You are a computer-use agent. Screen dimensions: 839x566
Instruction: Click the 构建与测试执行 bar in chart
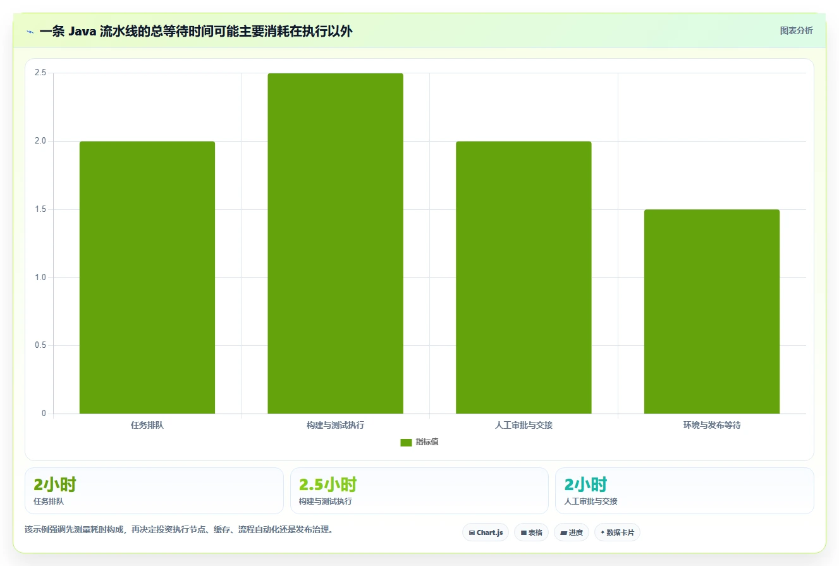tap(335, 243)
